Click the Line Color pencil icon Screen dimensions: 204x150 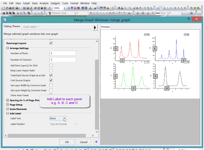pyautogui.click(x=148, y=13)
